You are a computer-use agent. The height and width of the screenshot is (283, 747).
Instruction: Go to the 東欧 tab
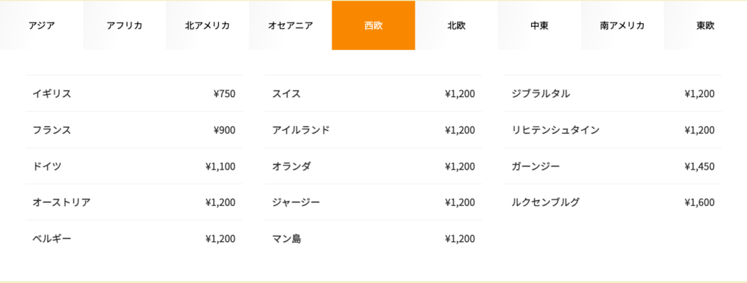click(705, 25)
